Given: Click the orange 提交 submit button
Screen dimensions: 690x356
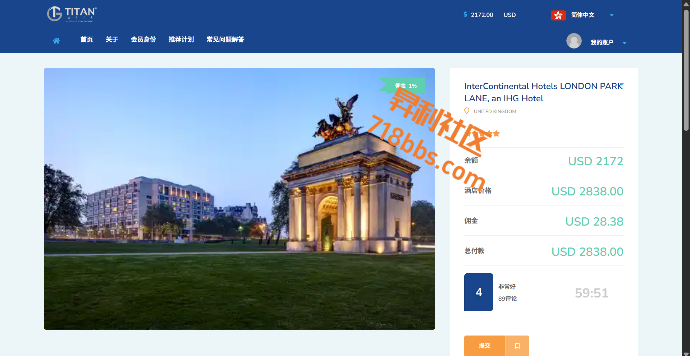Looking at the screenshot, I should [485, 346].
